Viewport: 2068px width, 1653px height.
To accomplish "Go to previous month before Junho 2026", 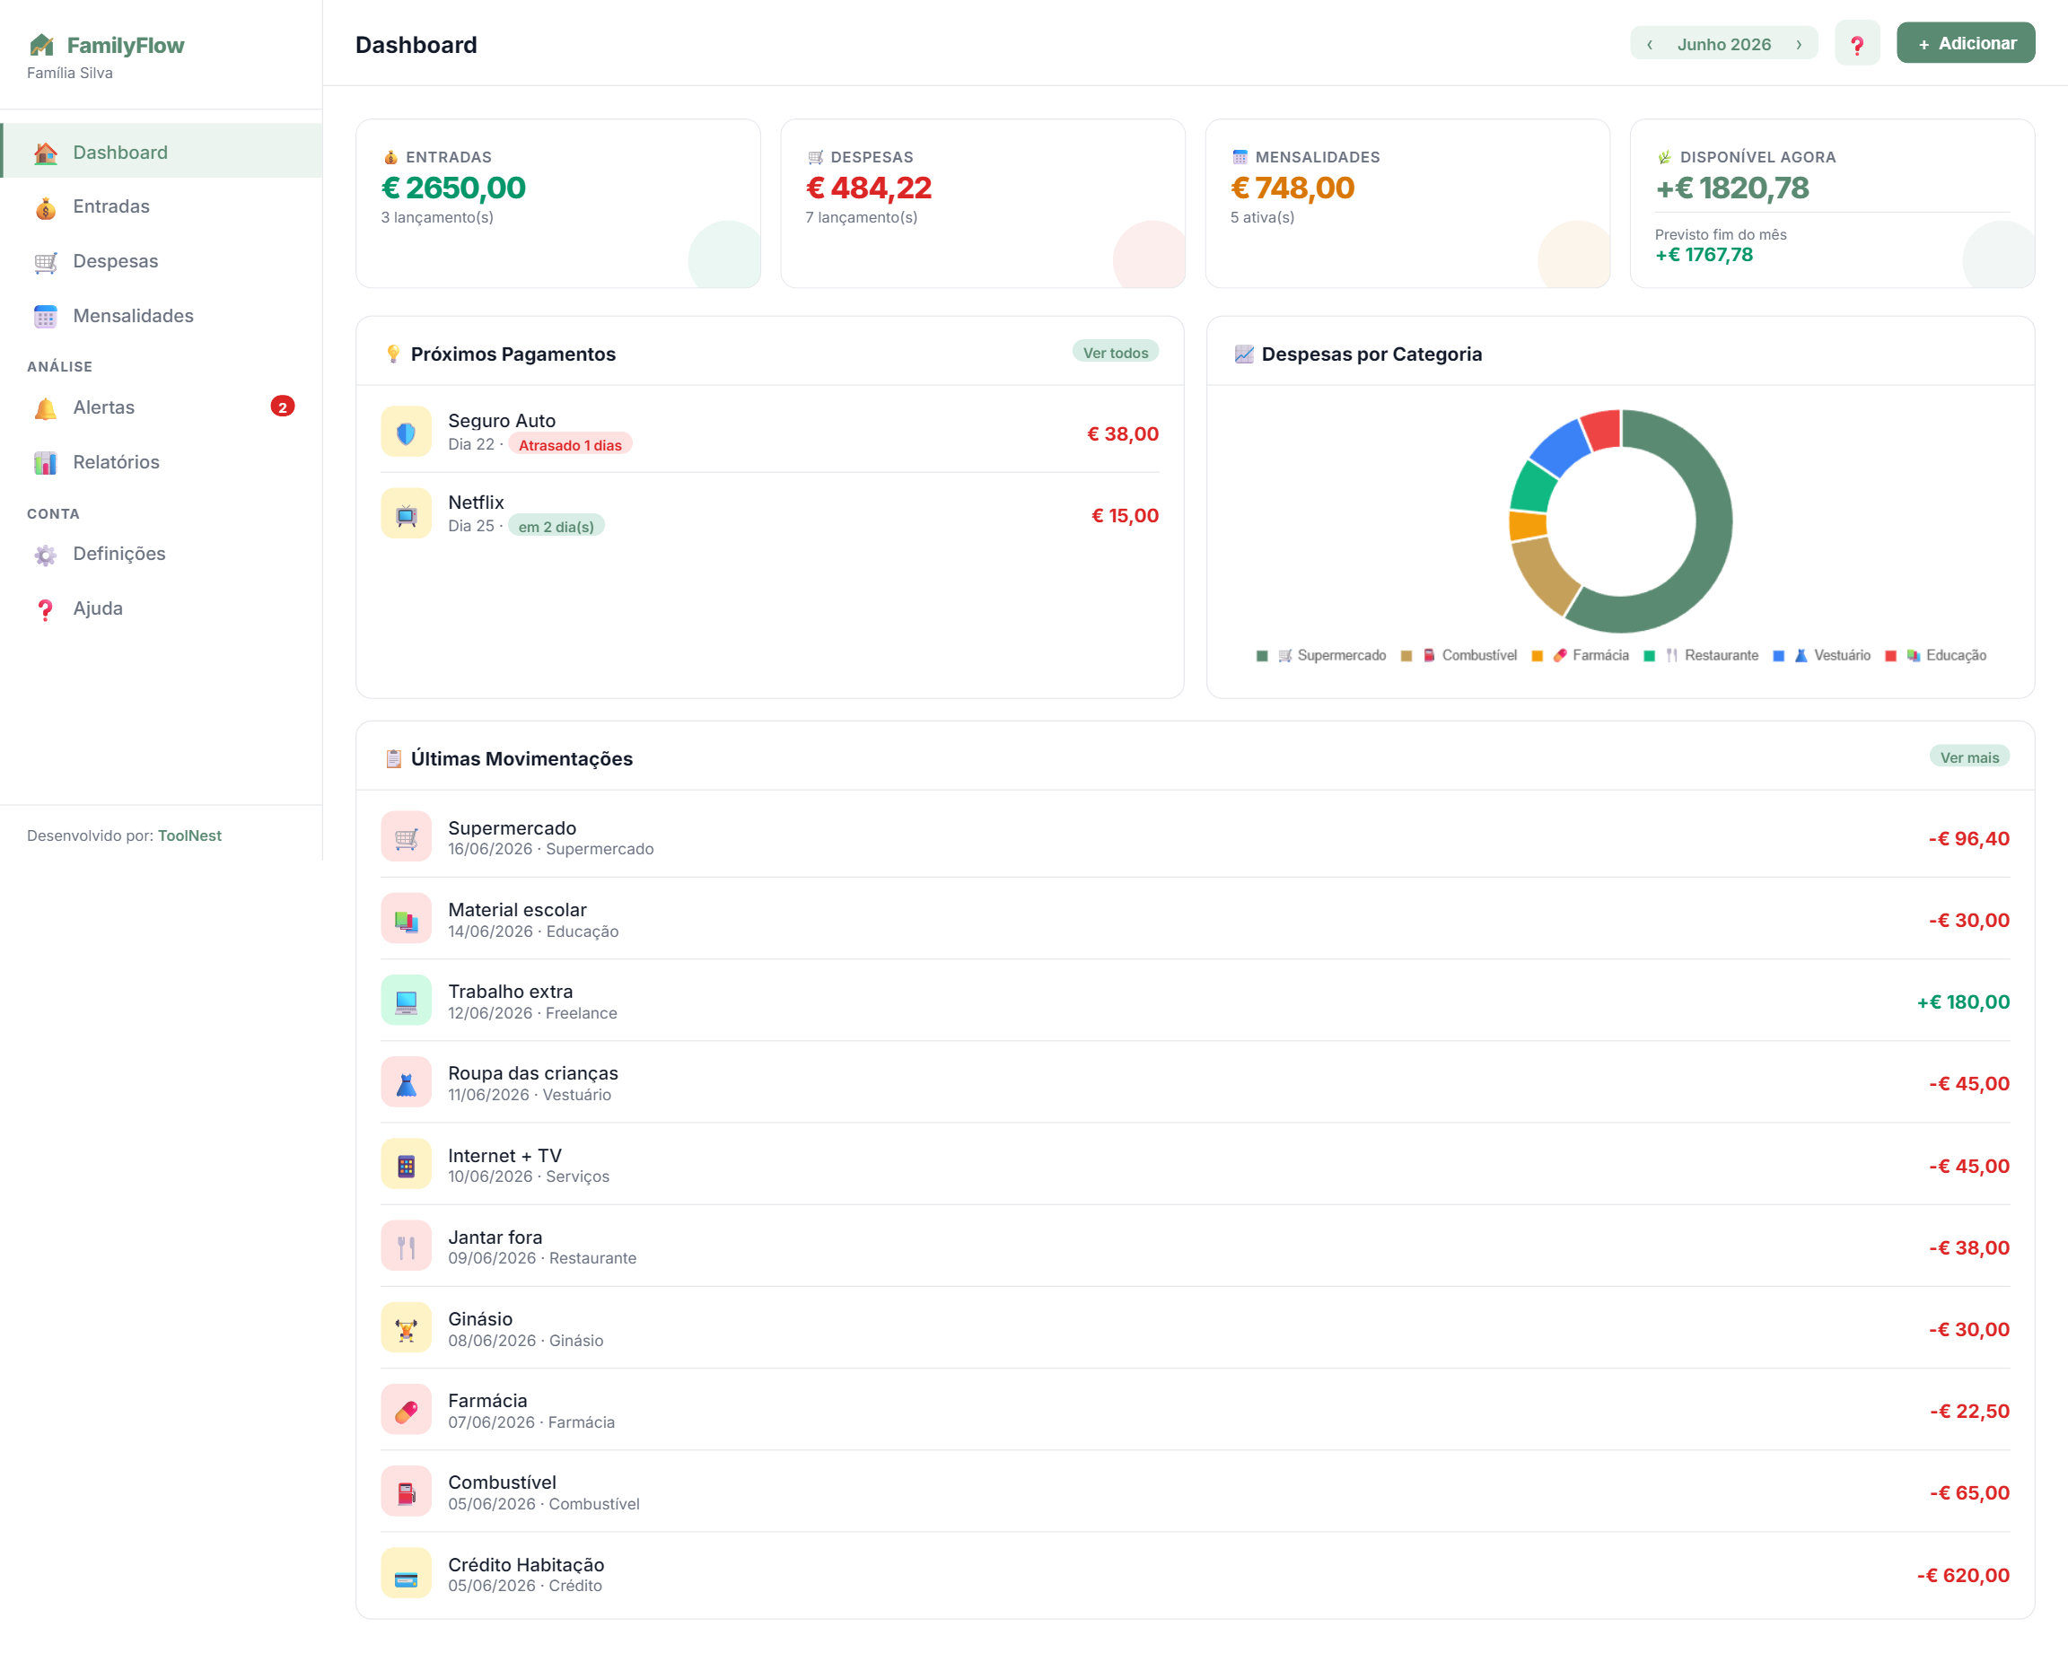I will [x=1650, y=44].
